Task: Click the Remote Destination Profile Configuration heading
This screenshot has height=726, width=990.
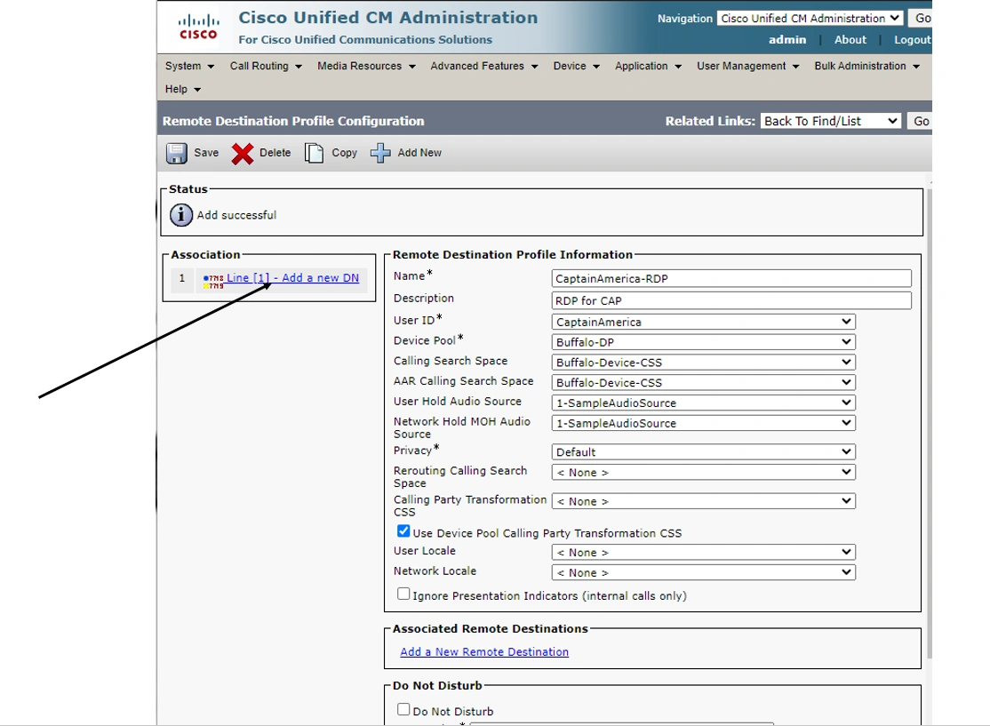Action: tap(293, 121)
